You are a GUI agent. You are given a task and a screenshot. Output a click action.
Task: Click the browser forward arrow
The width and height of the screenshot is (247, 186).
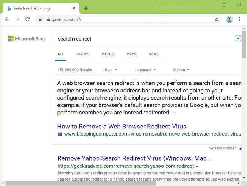[x=17, y=19]
